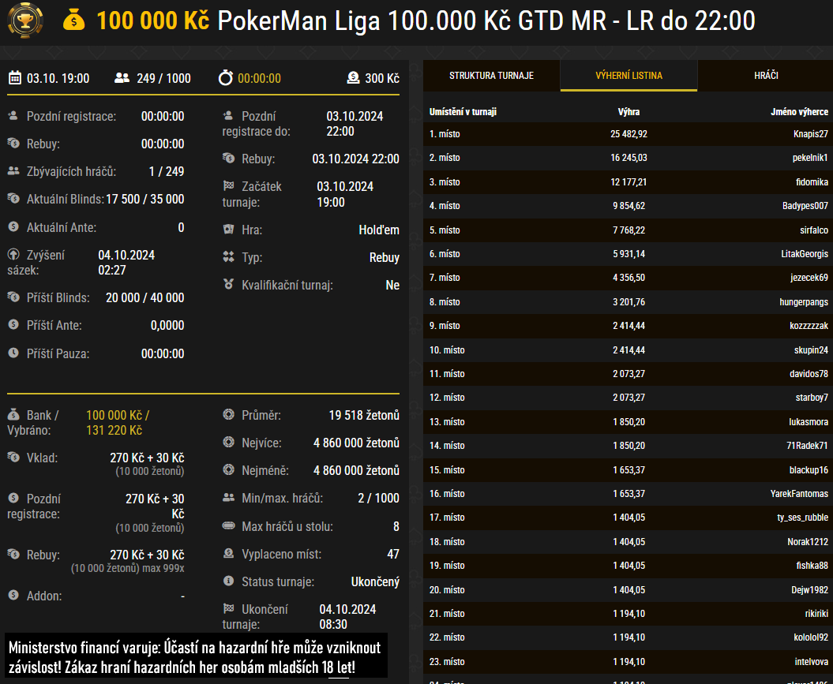Select winner name kozzzzzak
This screenshot has width=833, height=684.
click(x=809, y=326)
